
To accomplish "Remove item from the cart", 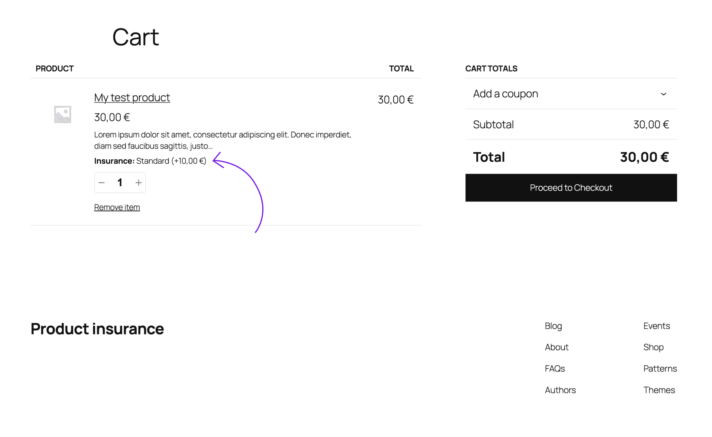I will point(117,207).
